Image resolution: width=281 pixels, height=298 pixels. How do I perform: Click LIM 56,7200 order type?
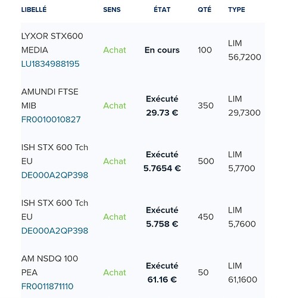click(x=245, y=50)
